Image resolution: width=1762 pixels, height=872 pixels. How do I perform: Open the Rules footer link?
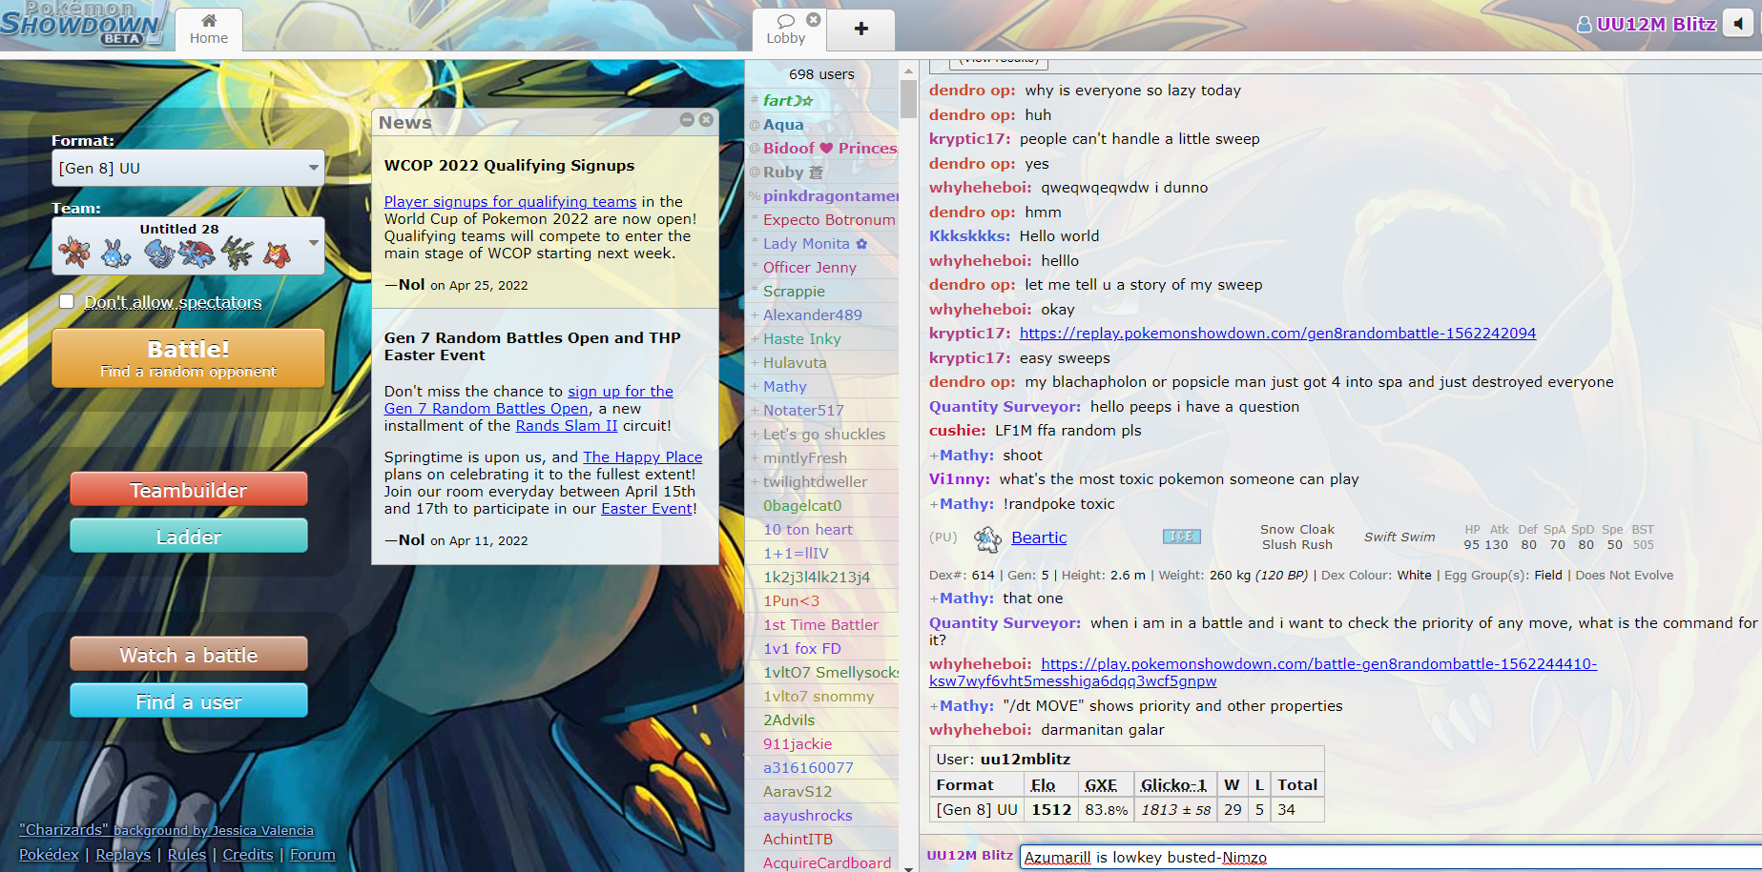187,855
